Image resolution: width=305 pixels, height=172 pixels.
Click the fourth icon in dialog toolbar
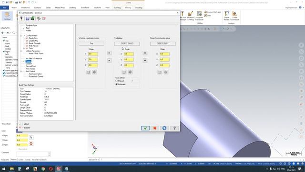(x=39, y=18)
